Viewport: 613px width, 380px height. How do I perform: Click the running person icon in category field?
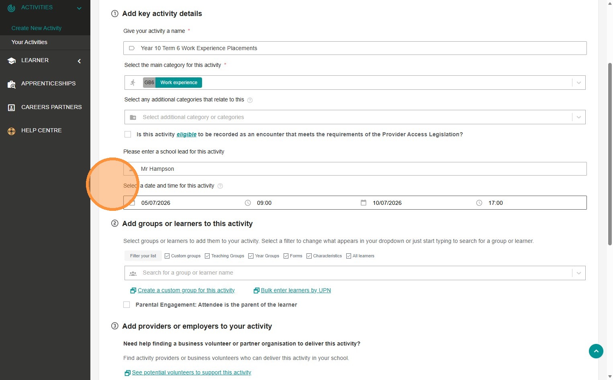tap(133, 83)
